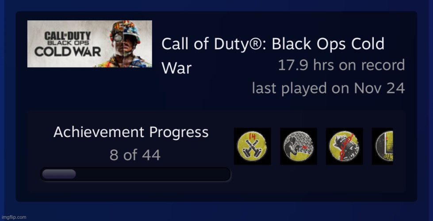Click the 8 of 44 achievement count
433x221 pixels.
tap(135, 155)
